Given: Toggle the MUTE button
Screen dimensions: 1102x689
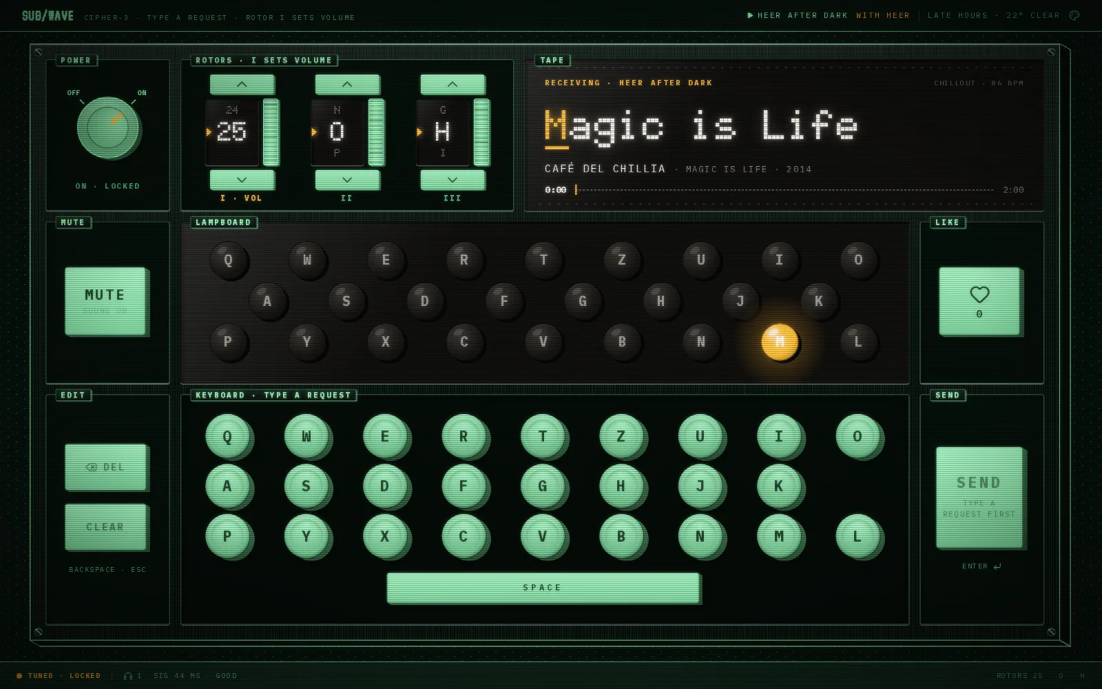Looking at the screenshot, I should tap(105, 301).
